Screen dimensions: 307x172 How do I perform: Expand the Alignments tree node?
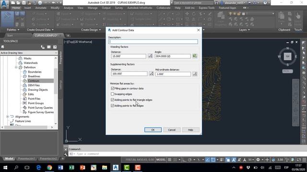tap(8, 117)
